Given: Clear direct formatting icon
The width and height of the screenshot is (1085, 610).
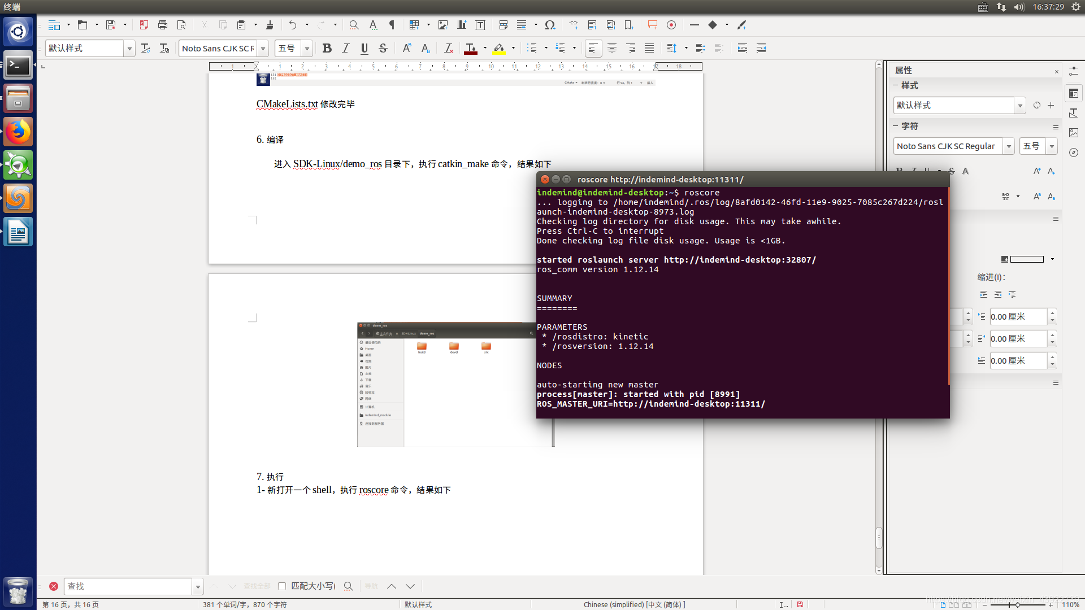Looking at the screenshot, I should (x=449, y=49).
